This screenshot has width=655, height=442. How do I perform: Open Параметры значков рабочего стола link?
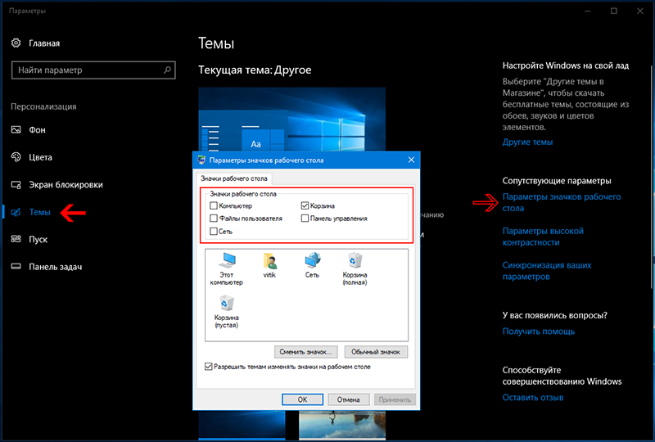coord(562,202)
